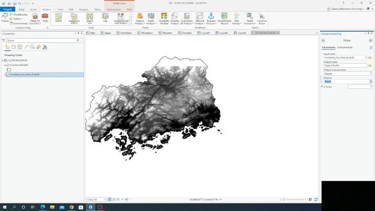
Task: Collapse the SLOPE HILLSHADE map node
Action: pyautogui.click(x=2, y=60)
